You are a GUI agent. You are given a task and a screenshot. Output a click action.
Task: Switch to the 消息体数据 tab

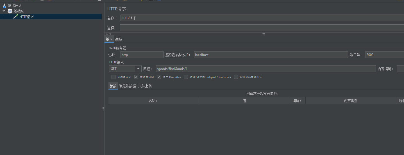127,86
